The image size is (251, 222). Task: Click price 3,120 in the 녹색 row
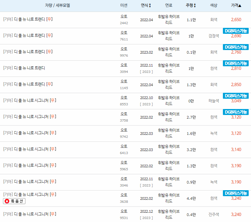click(236, 133)
